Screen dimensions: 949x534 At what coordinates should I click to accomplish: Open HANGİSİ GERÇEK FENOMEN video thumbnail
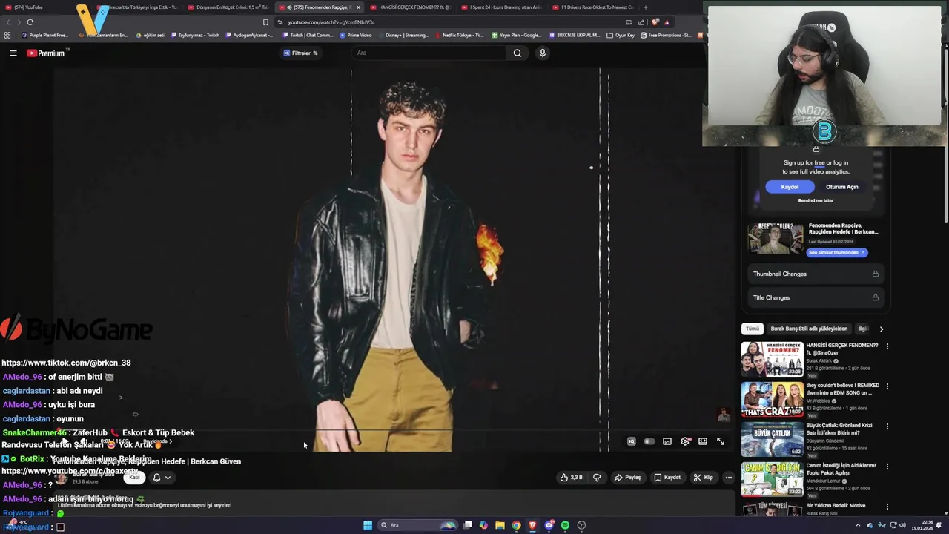(x=772, y=359)
